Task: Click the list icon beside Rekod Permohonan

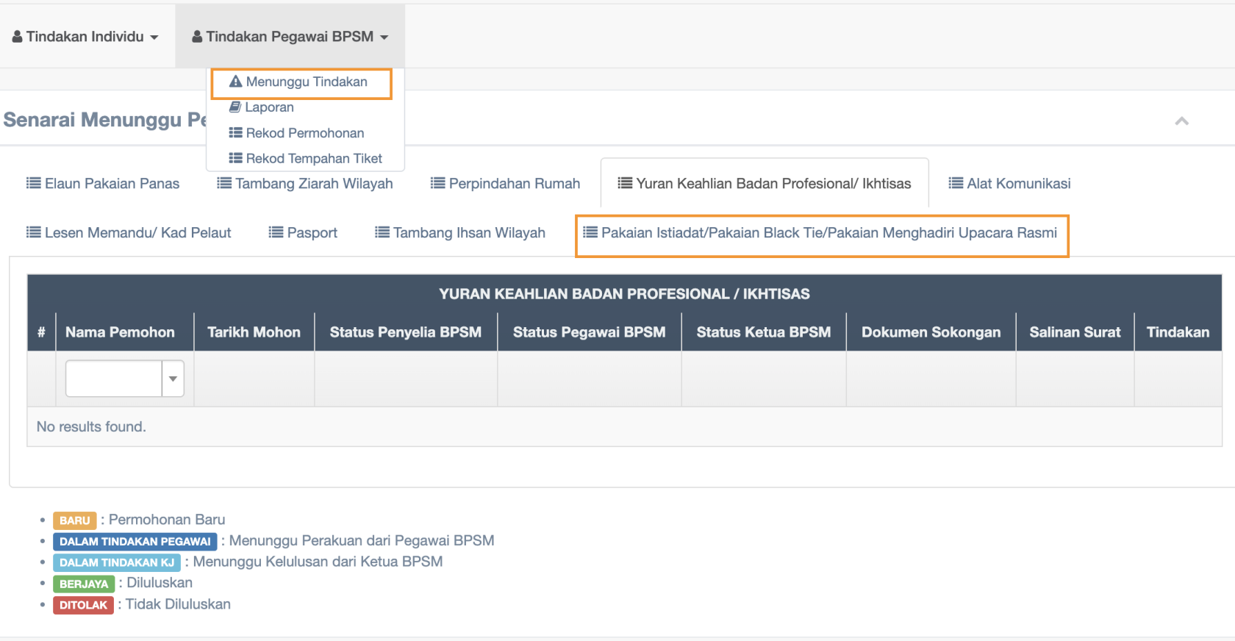Action: (x=235, y=133)
